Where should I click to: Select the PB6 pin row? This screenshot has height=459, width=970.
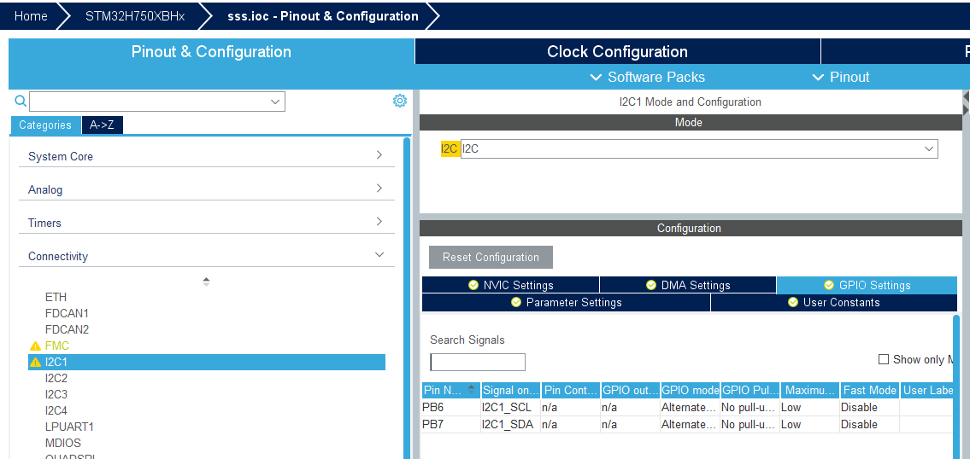(687, 407)
